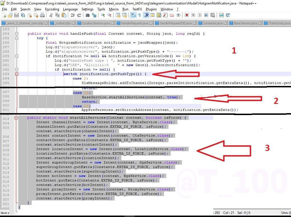Close all documents toolbar icon
Image resolution: width=291 pixels, height=217 pixels.
tap(36, 15)
